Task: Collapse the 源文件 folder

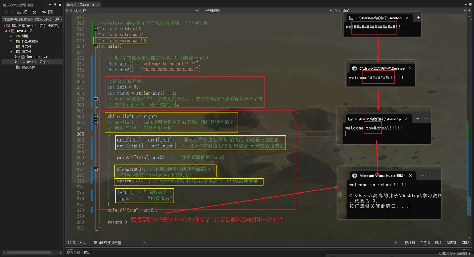Action: point(11,52)
